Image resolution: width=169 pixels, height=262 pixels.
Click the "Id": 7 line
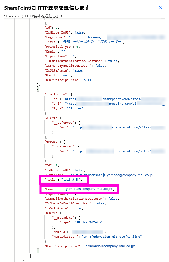pyautogui.click(x=52, y=165)
